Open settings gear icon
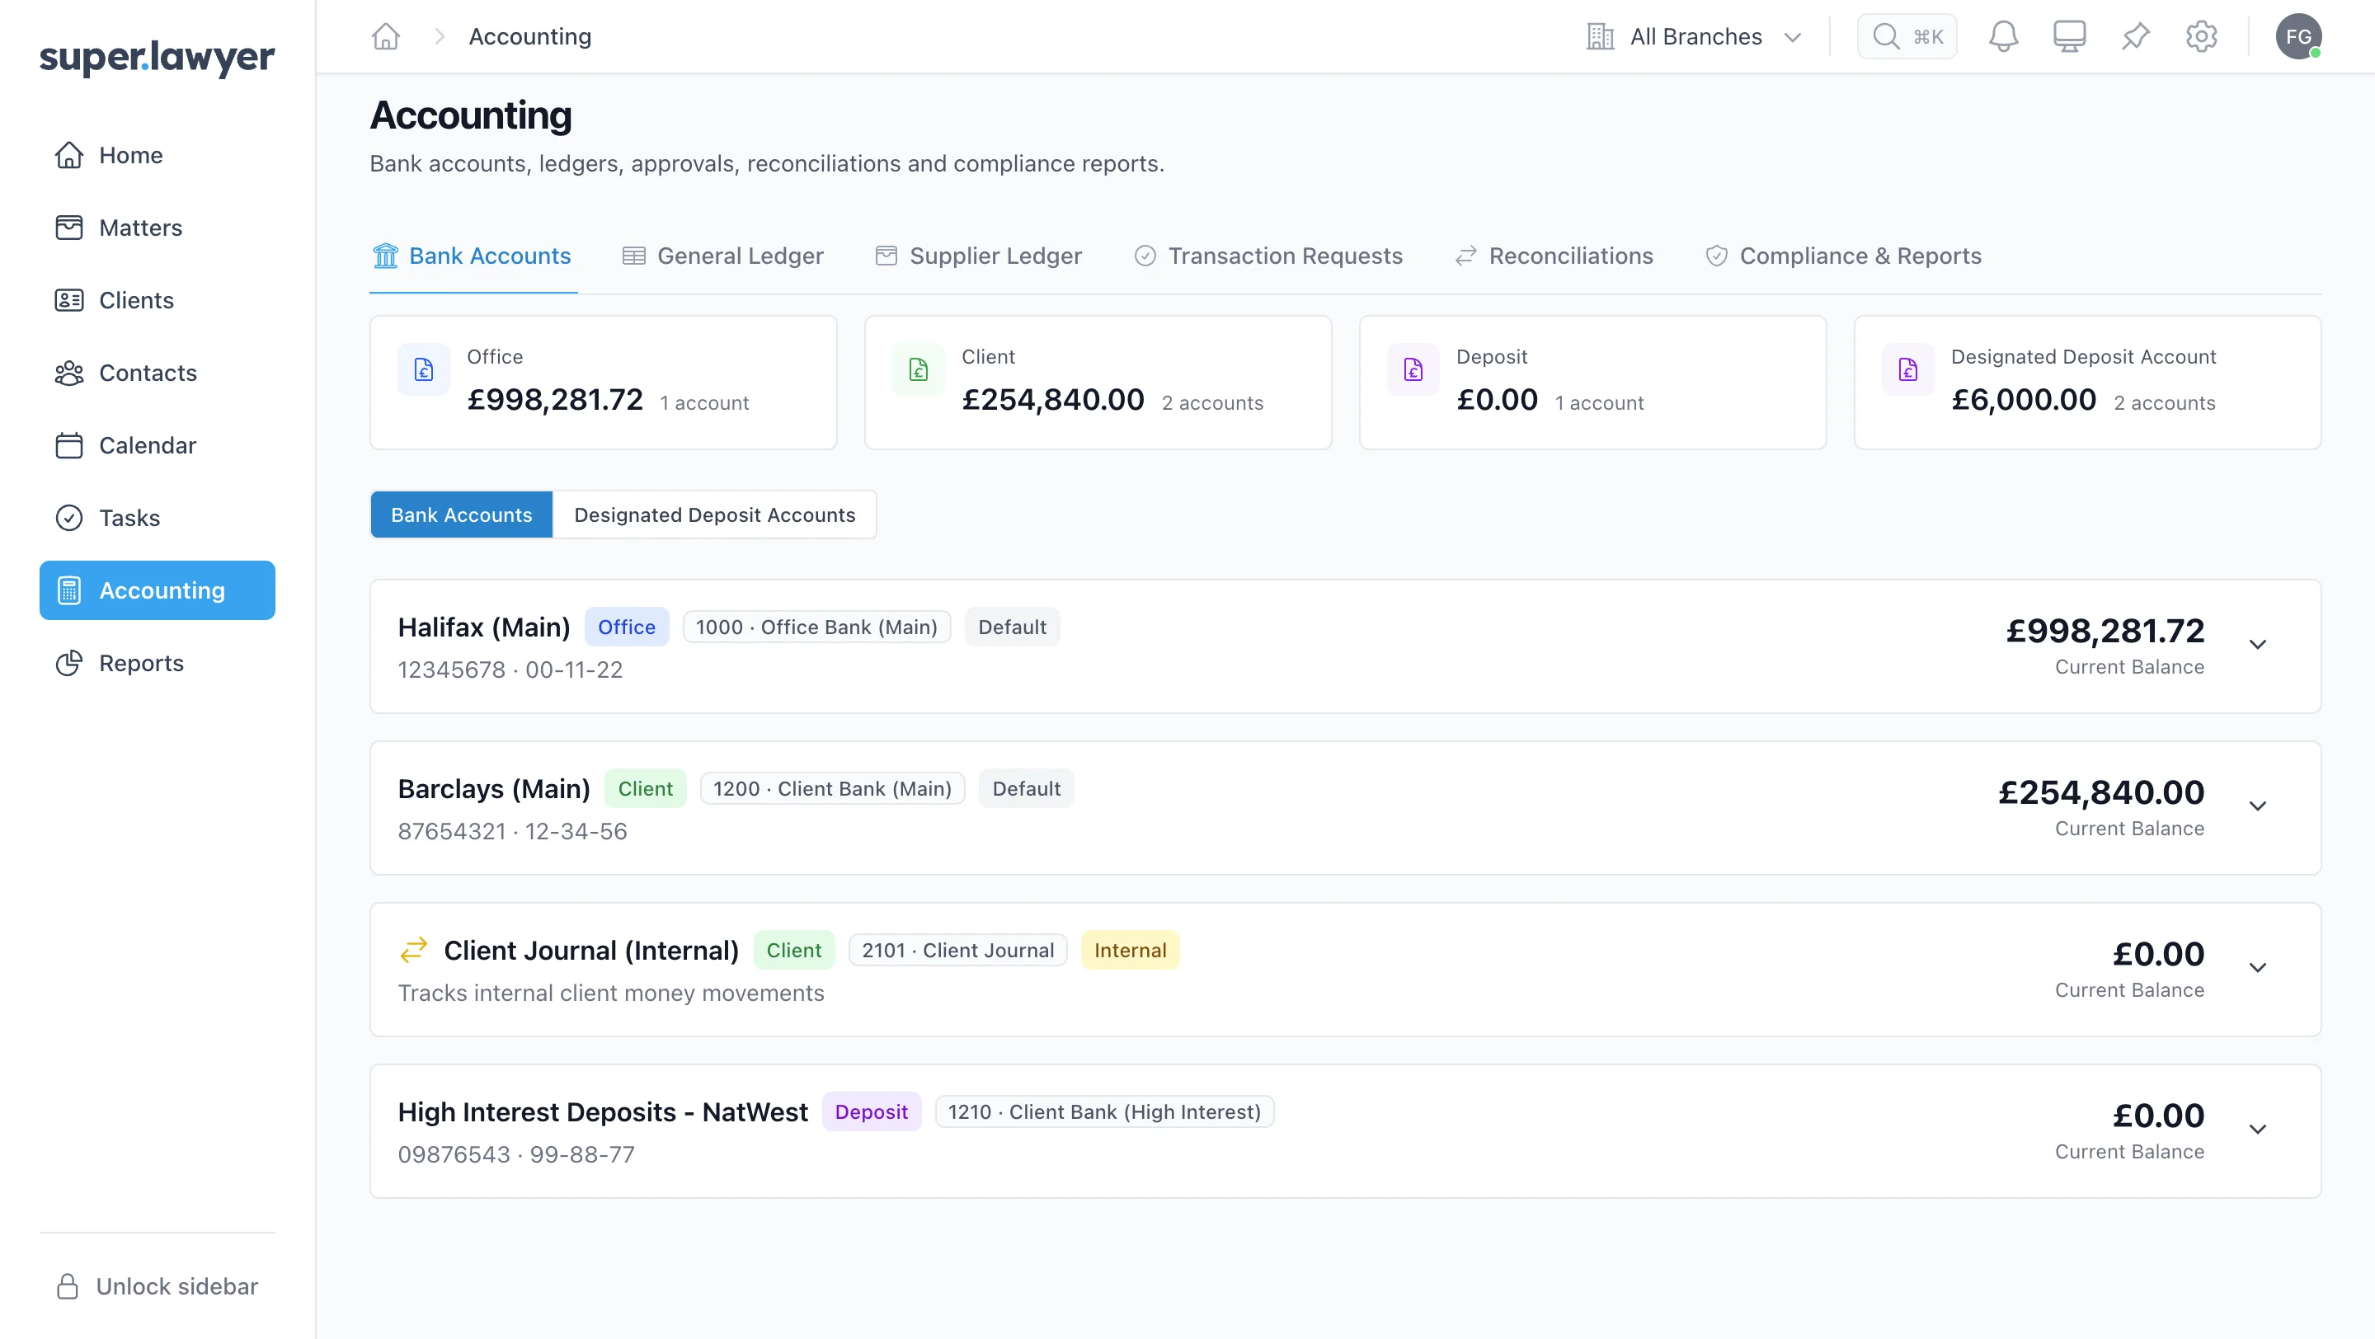 point(2202,37)
